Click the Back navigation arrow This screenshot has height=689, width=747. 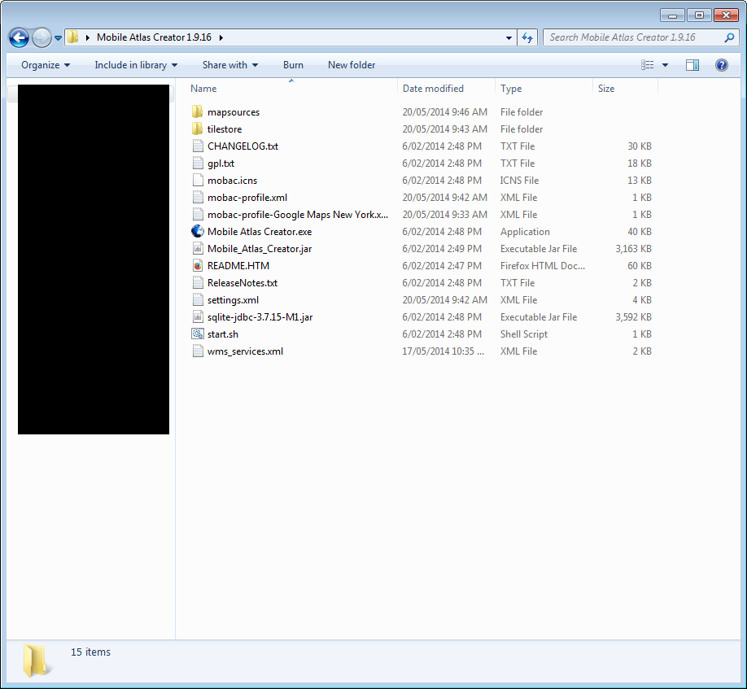click(x=19, y=37)
